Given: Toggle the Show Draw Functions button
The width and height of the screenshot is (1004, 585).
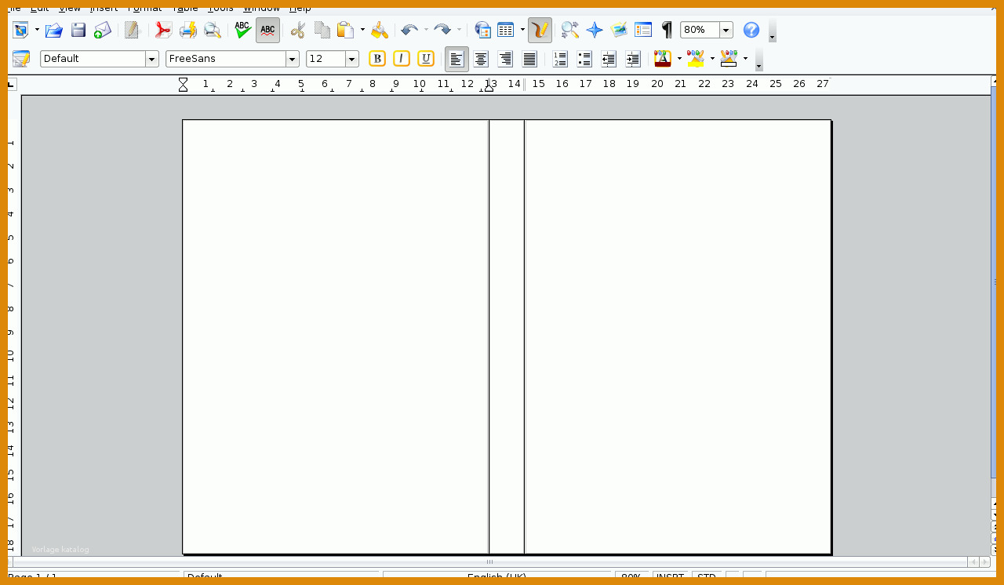Looking at the screenshot, I should [540, 30].
